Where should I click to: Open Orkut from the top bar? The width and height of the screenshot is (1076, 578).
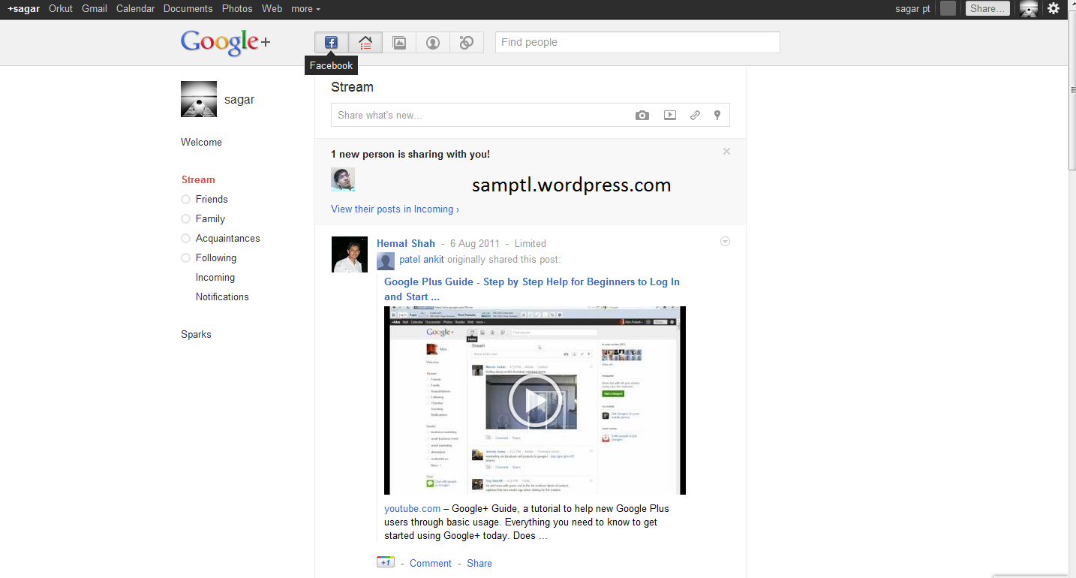pyautogui.click(x=61, y=9)
